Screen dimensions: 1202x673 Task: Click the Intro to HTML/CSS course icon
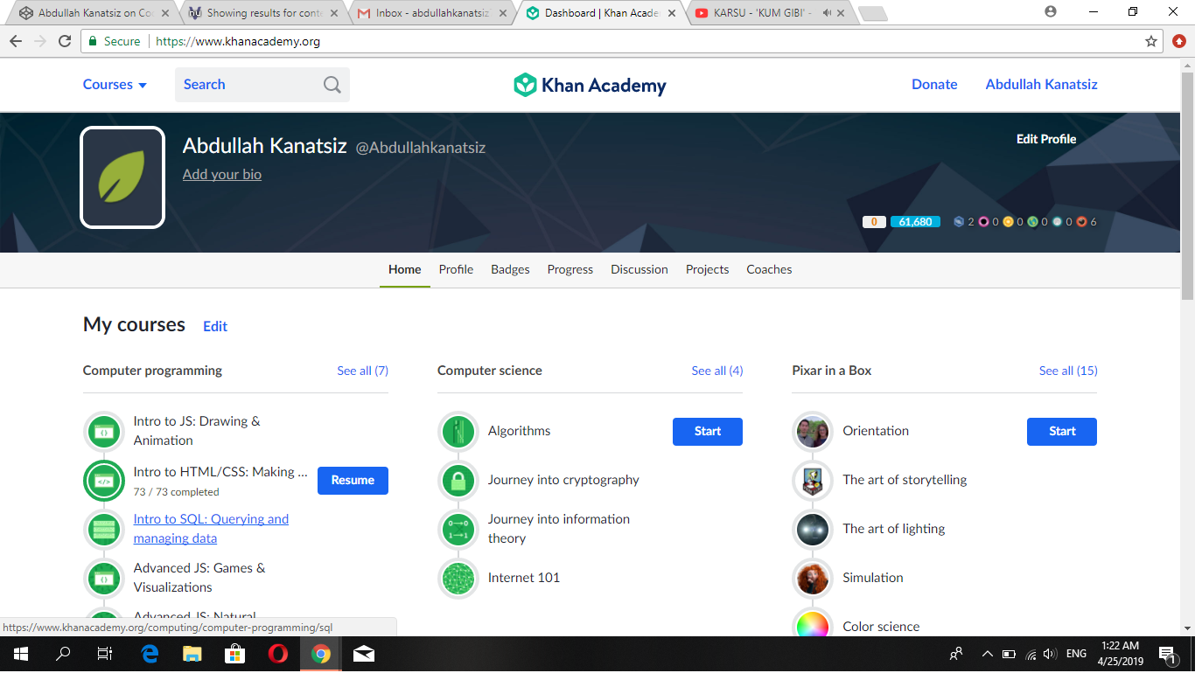(x=104, y=481)
